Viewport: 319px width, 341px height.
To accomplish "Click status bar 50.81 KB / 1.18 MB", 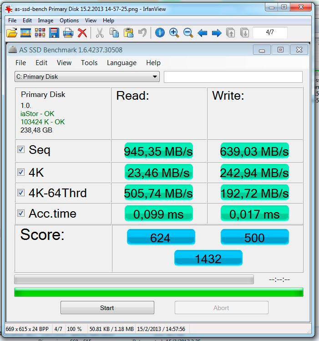I will 111,329.
